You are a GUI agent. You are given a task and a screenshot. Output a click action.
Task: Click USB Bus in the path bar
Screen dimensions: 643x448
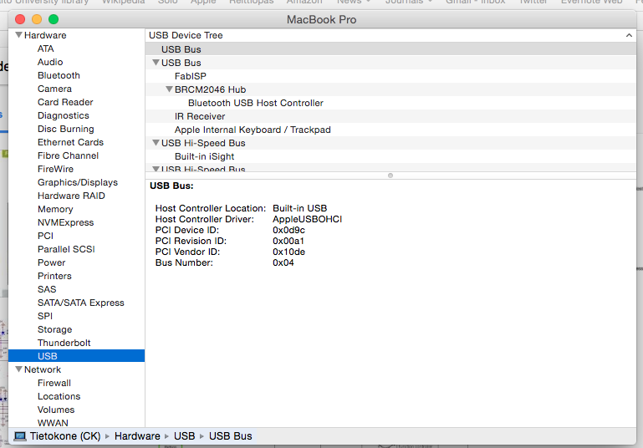click(x=231, y=436)
